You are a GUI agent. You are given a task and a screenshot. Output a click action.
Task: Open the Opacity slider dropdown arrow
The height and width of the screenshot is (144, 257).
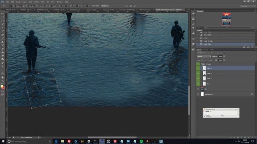click(x=224, y=56)
